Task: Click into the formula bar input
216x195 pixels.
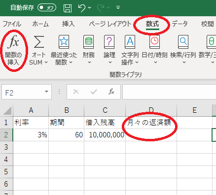Action: coord(169,92)
